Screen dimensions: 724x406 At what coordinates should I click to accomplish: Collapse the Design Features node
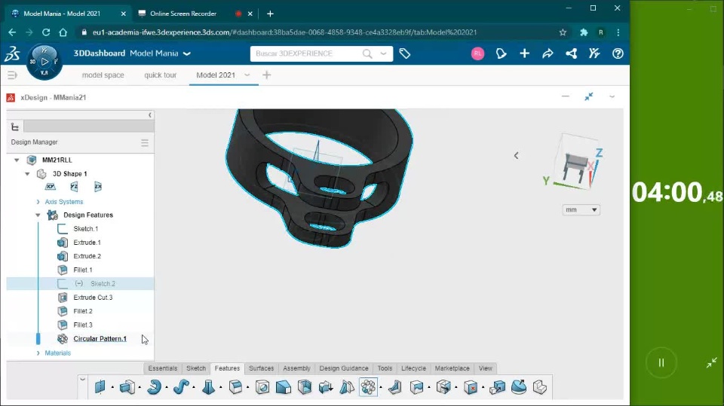tap(38, 215)
